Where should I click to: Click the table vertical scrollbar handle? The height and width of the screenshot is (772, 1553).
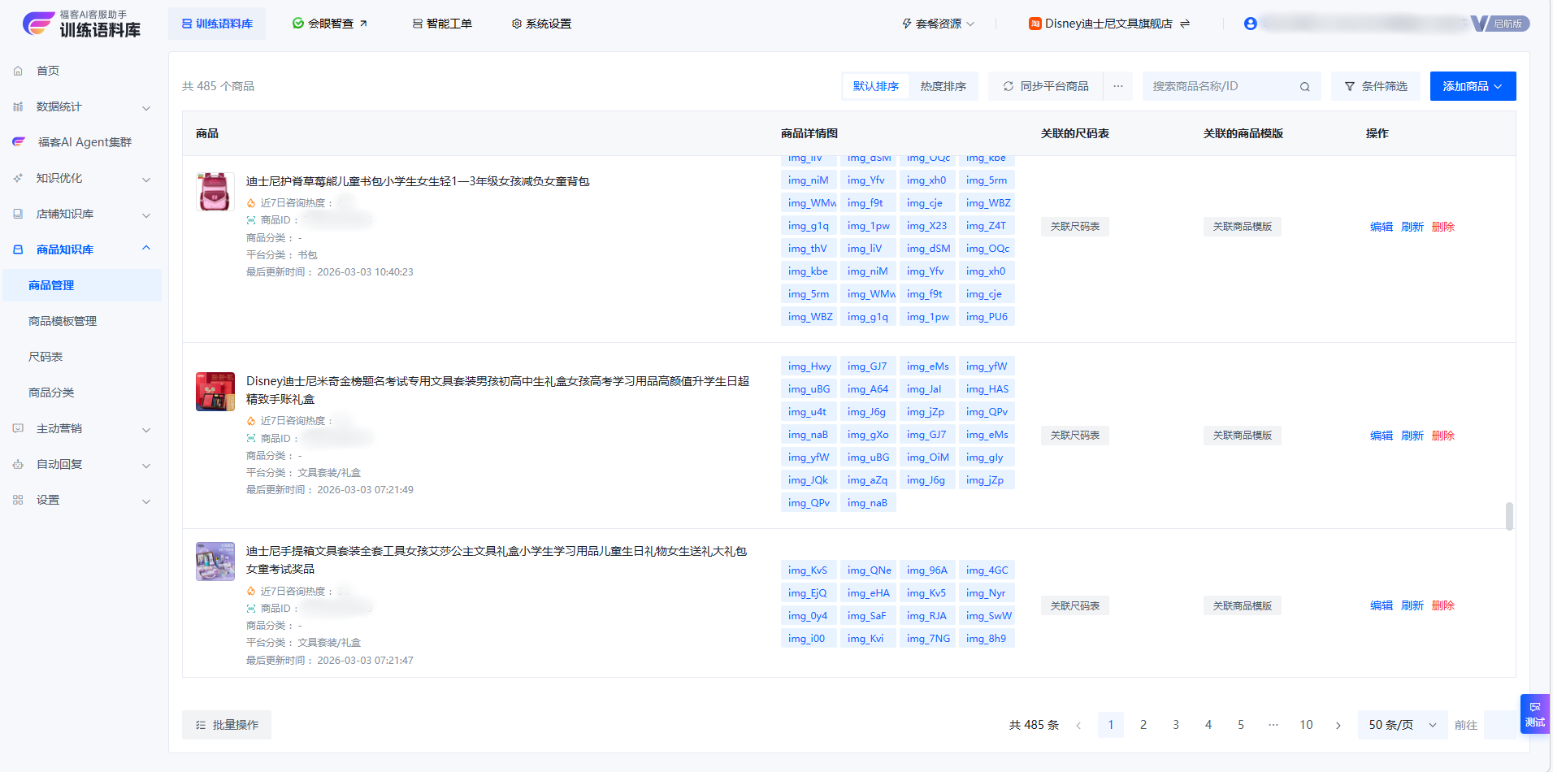[x=1509, y=516]
